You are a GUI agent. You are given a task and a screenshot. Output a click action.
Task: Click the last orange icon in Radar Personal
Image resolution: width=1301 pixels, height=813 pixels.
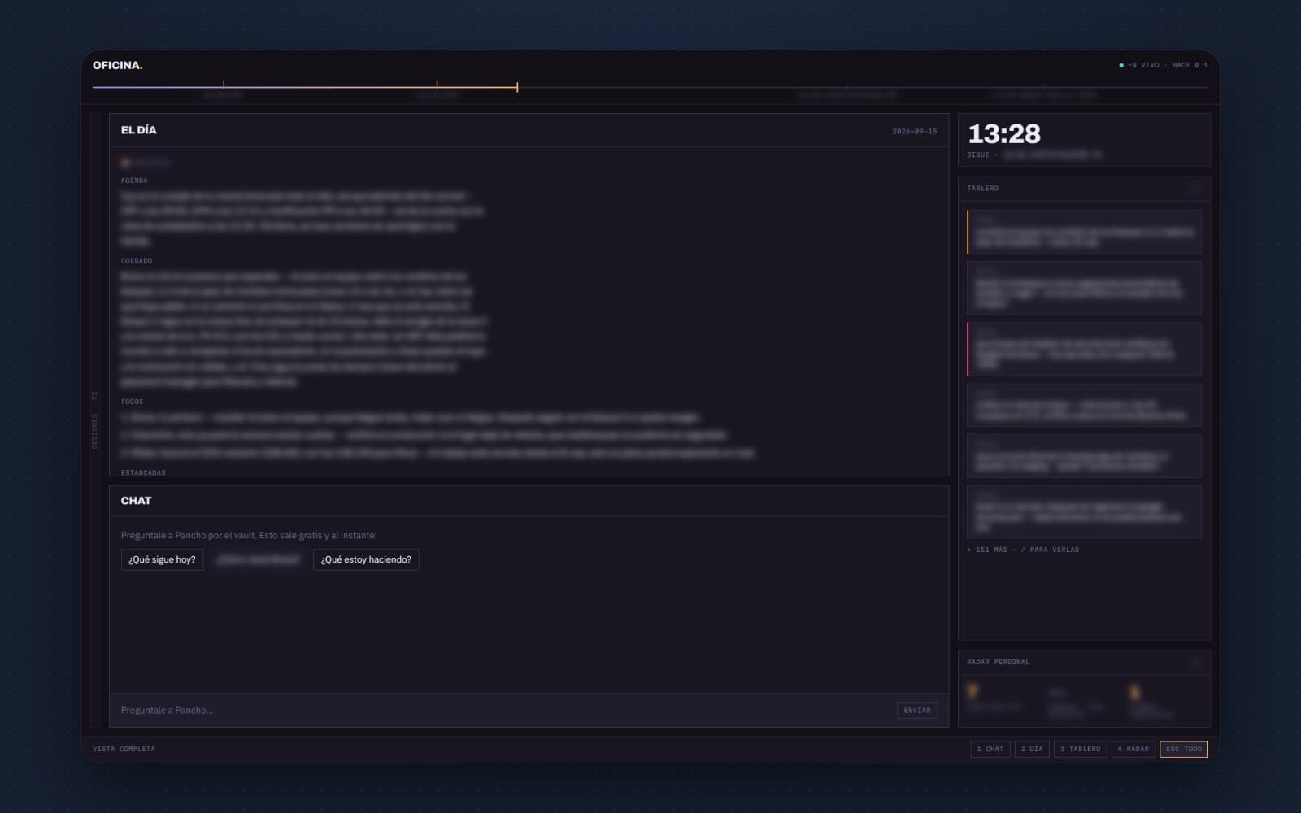(x=1135, y=692)
